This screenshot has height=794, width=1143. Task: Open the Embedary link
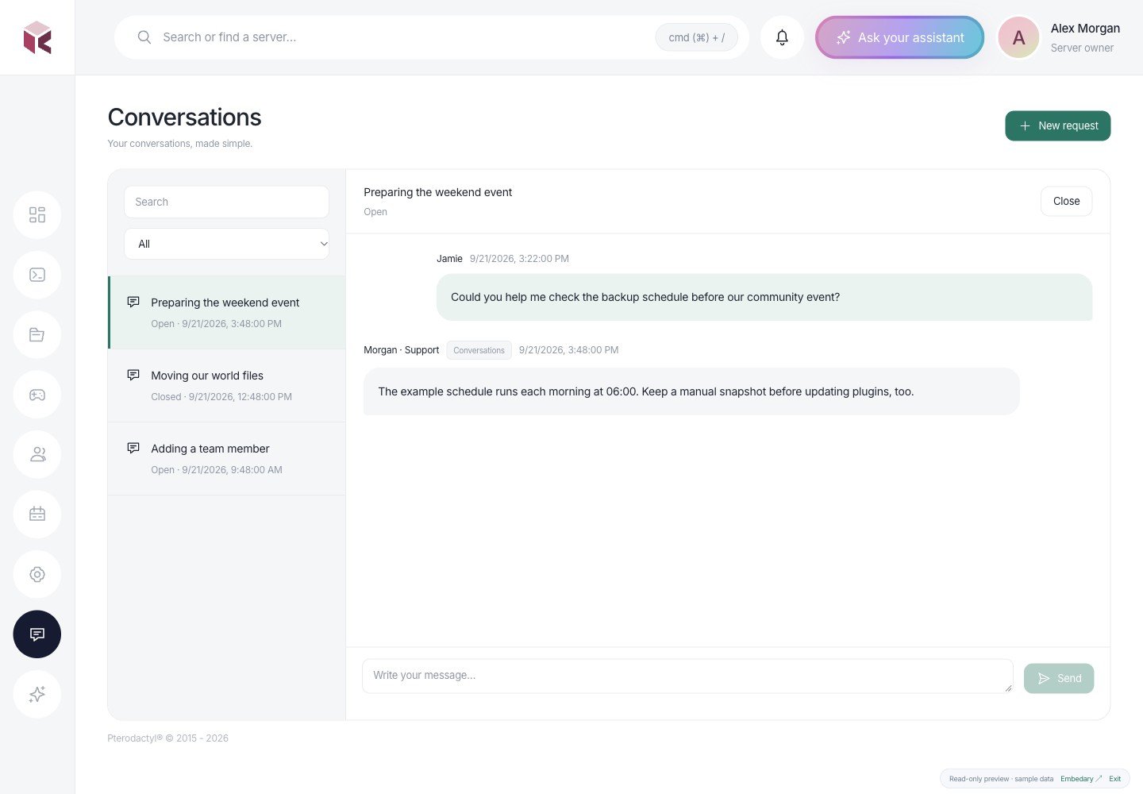[1081, 779]
